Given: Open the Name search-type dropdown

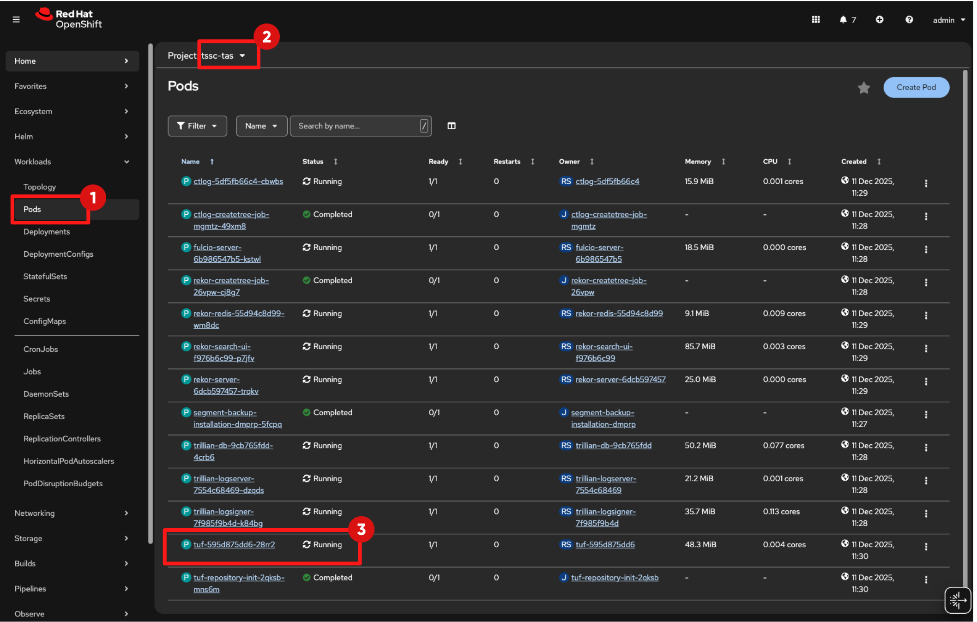Looking at the screenshot, I should (261, 126).
